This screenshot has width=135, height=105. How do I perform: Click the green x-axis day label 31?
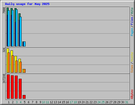[127, 102]
